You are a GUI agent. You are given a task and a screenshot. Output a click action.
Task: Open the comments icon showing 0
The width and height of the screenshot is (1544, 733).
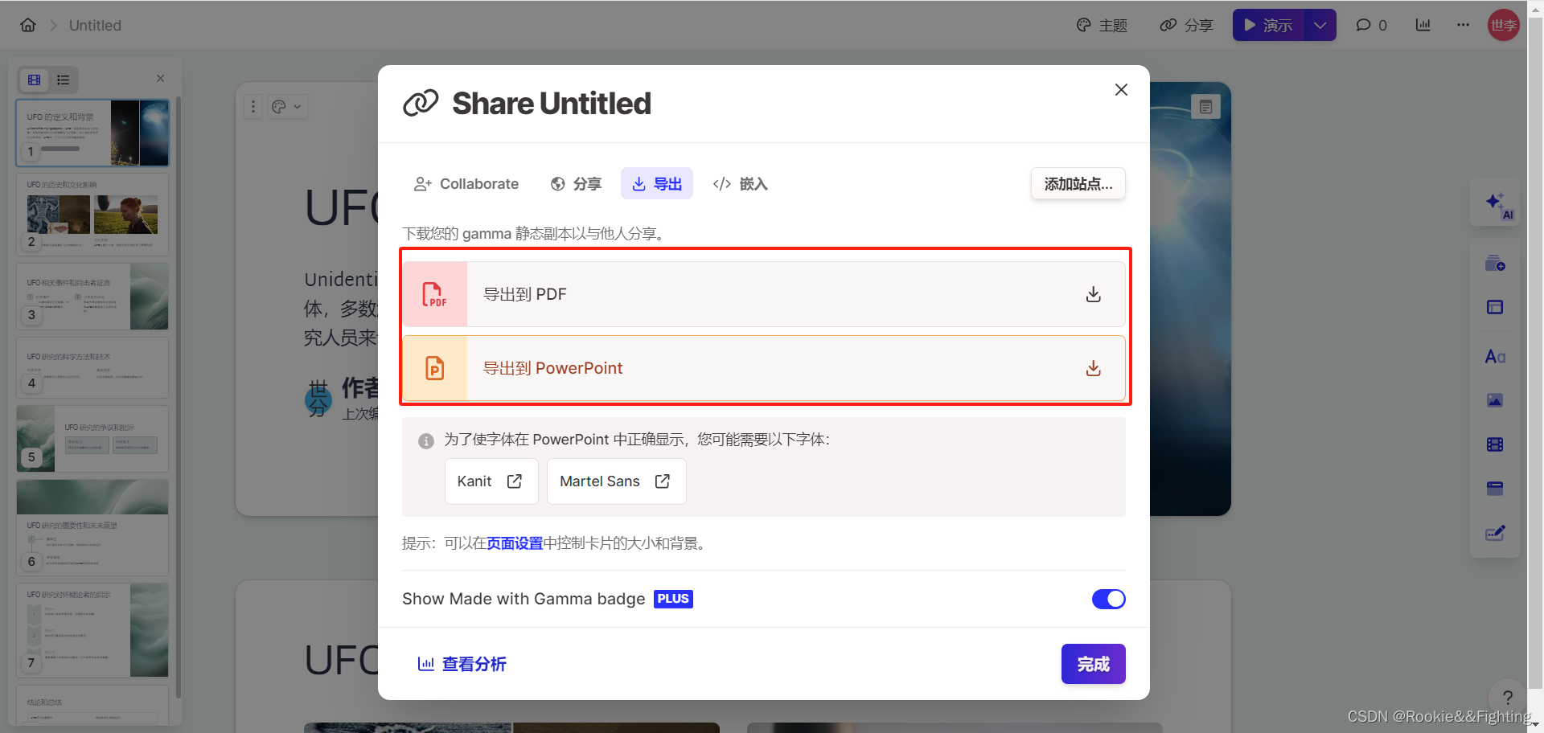click(x=1371, y=25)
